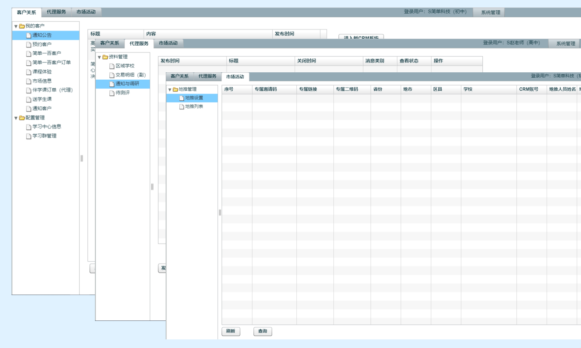Screen dimensions: 581x348
Task: Click the 我的客户 folder icon
Action: (x=22, y=26)
